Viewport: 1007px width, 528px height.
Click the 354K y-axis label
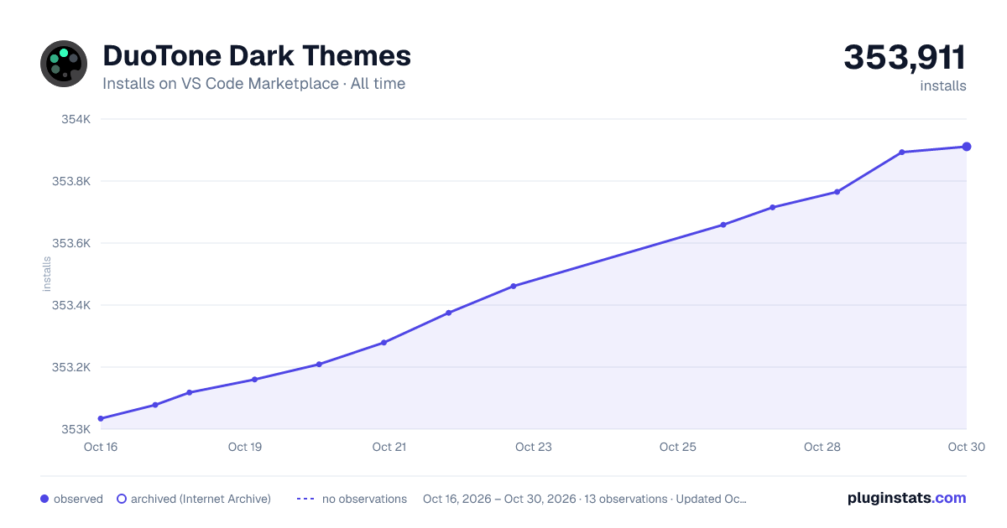(76, 119)
